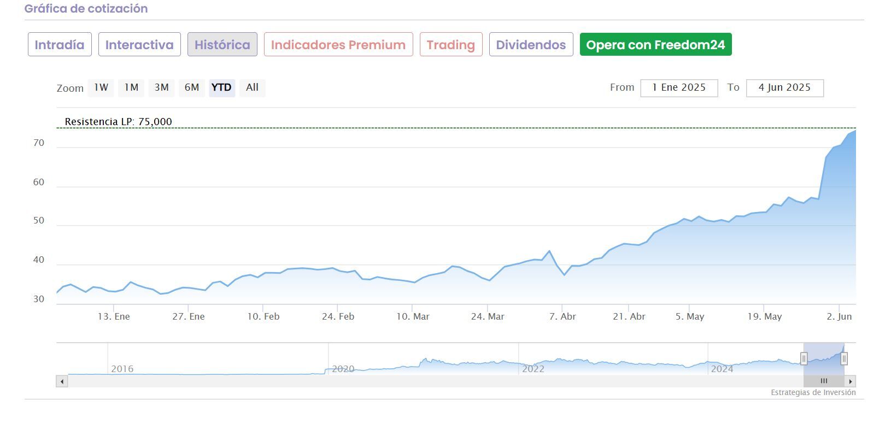Click the right scroll arrow in navigator

point(850,381)
